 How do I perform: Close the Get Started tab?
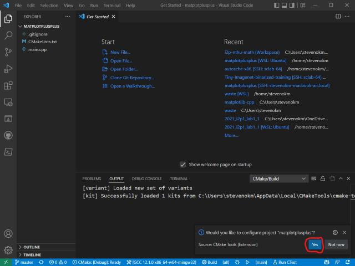[x=113, y=16]
